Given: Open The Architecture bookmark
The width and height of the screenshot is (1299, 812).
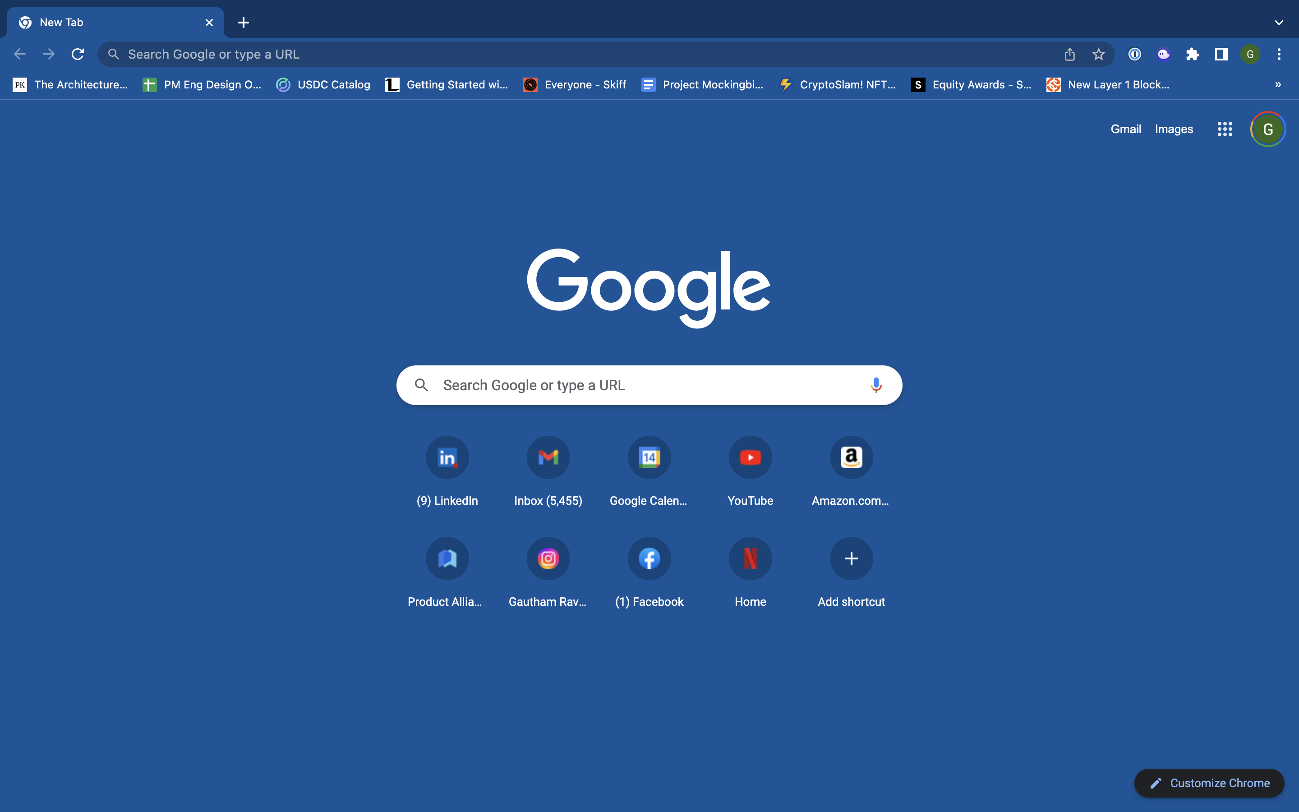Looking at the screenshot, I should click(70, 84).
